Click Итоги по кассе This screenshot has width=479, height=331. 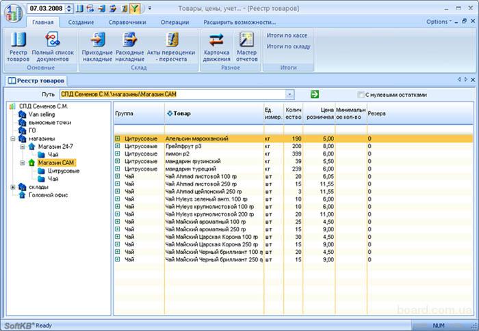click(x=287, y=35)
